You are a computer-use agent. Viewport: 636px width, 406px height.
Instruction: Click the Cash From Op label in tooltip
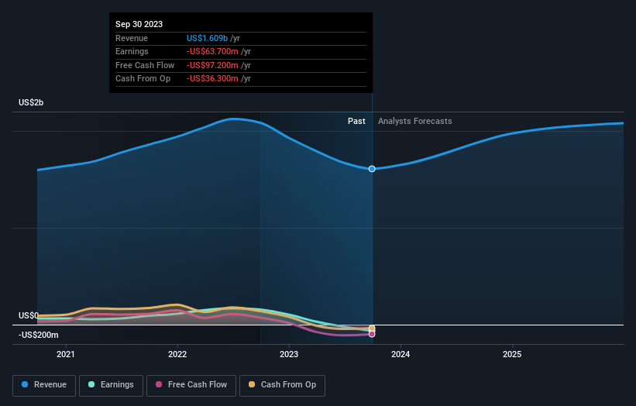(143, 79)
